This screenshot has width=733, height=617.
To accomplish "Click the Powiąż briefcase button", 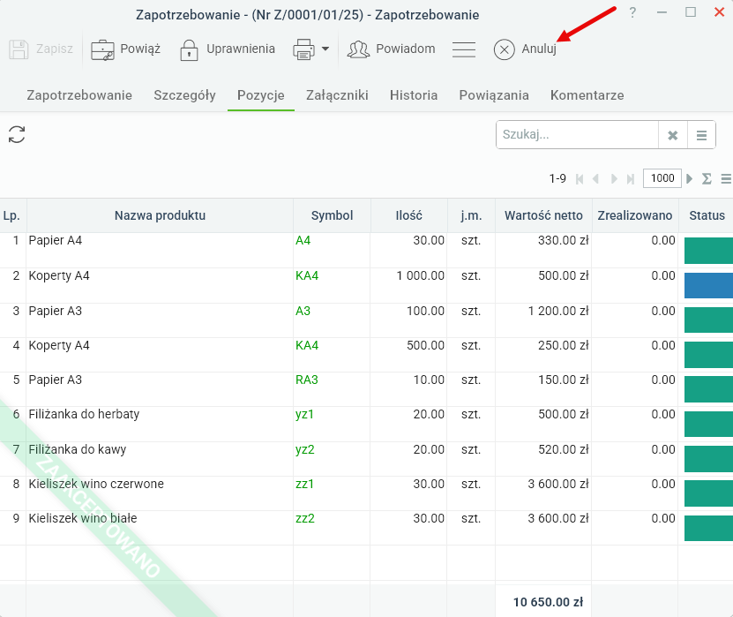I will pyautogui.click(x=125, y=49).
